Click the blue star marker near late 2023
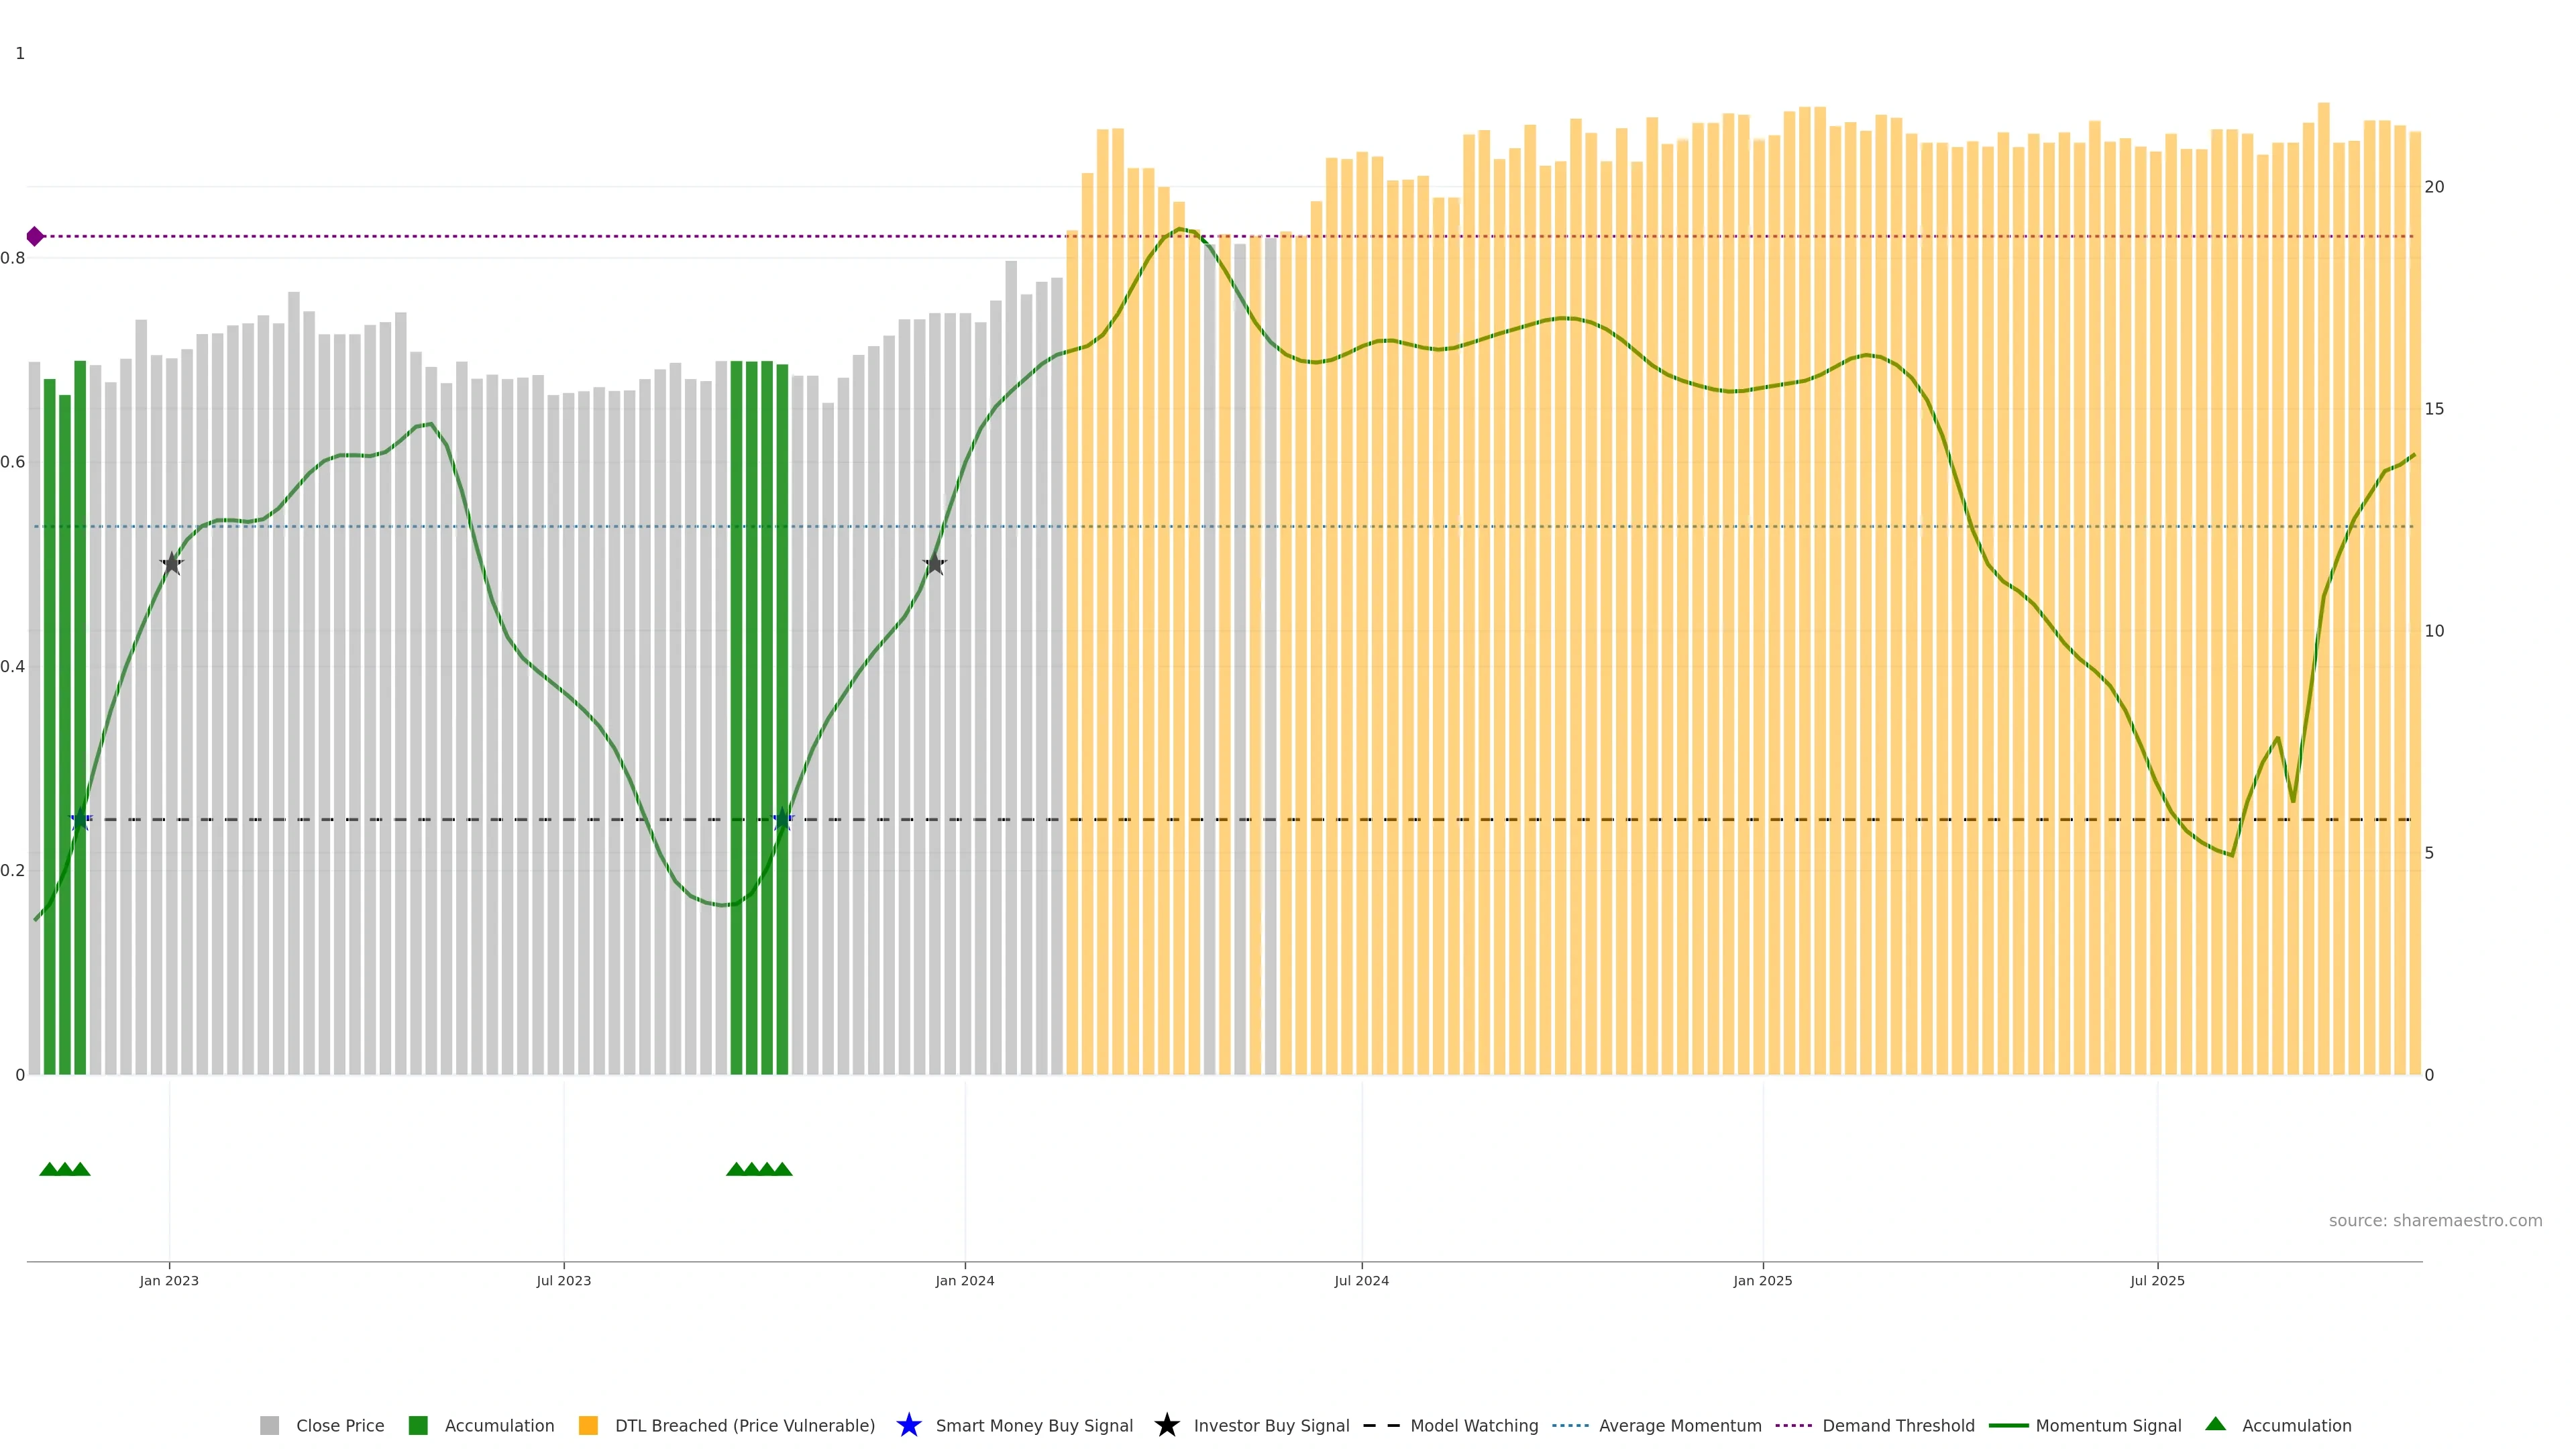The height and width of the screenshot is (1449, 2576). (x=783, y=820)
